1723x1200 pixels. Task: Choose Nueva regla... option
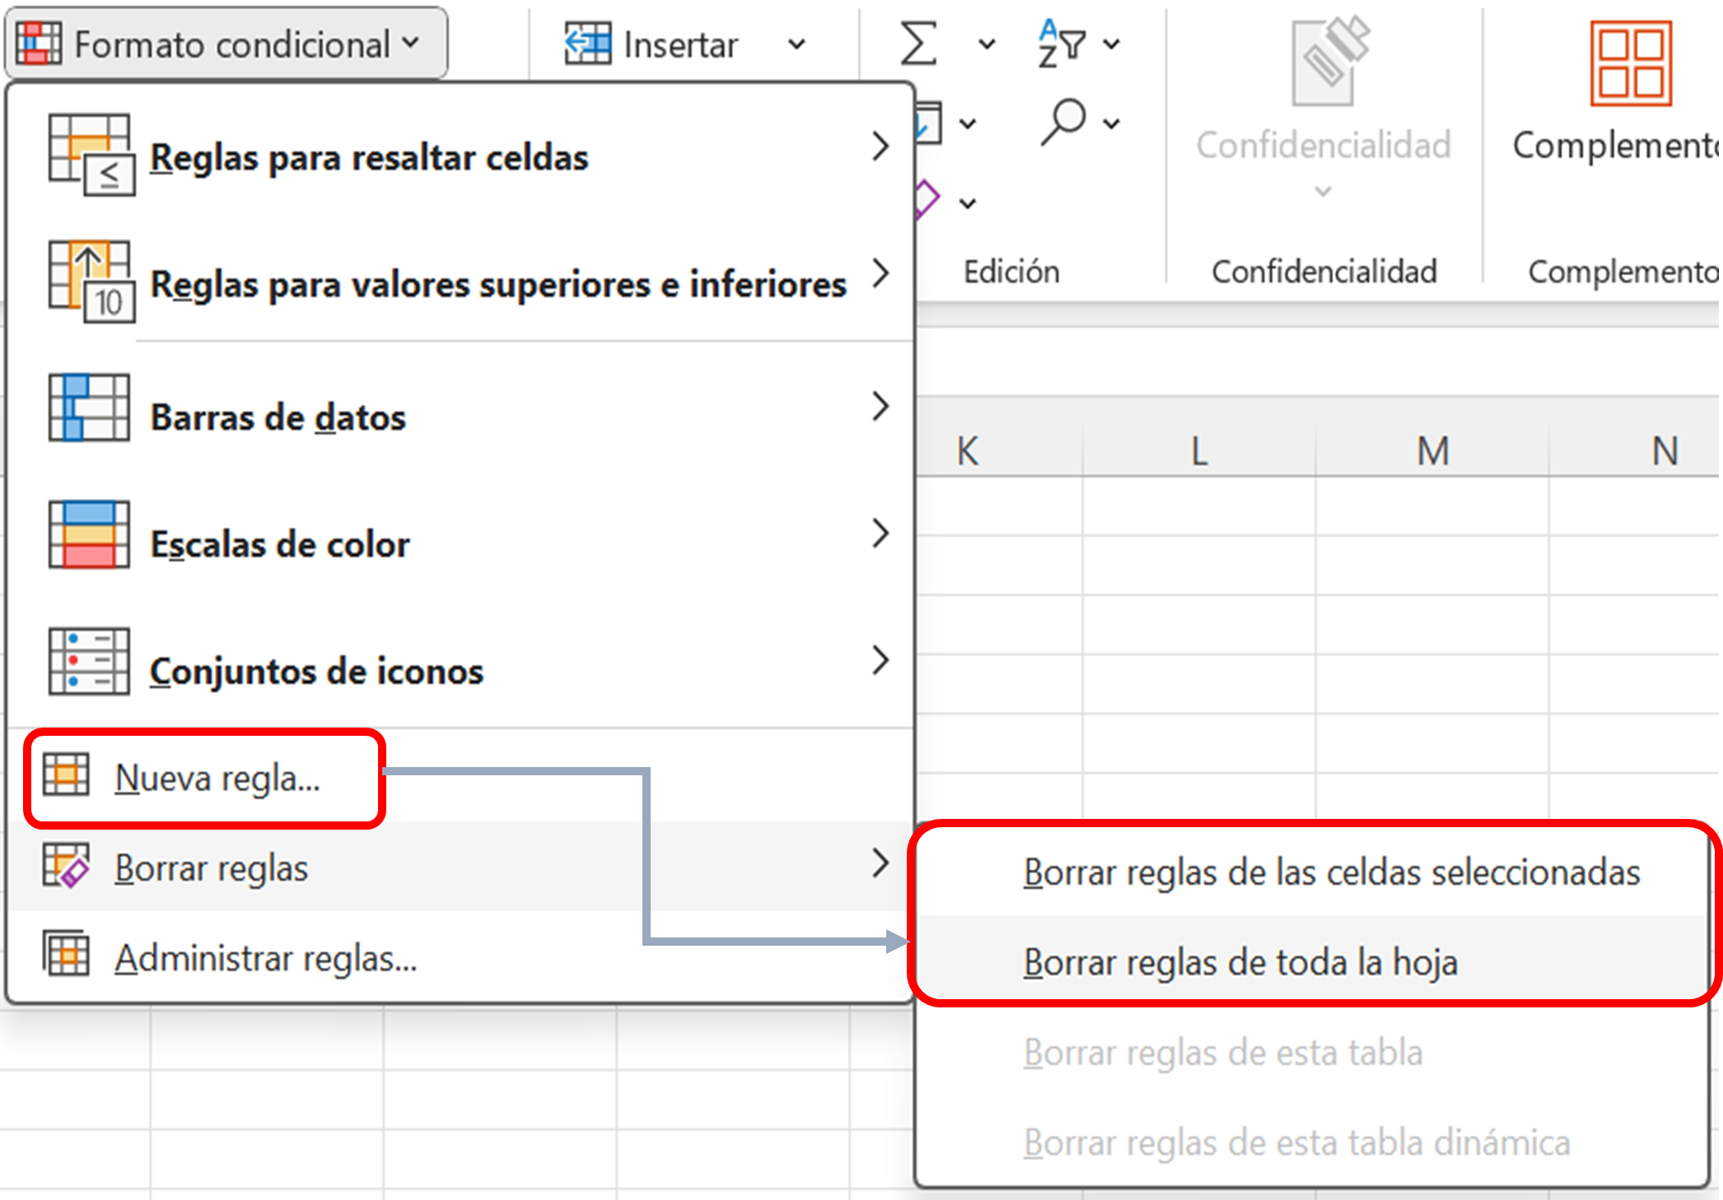[216, 778]
